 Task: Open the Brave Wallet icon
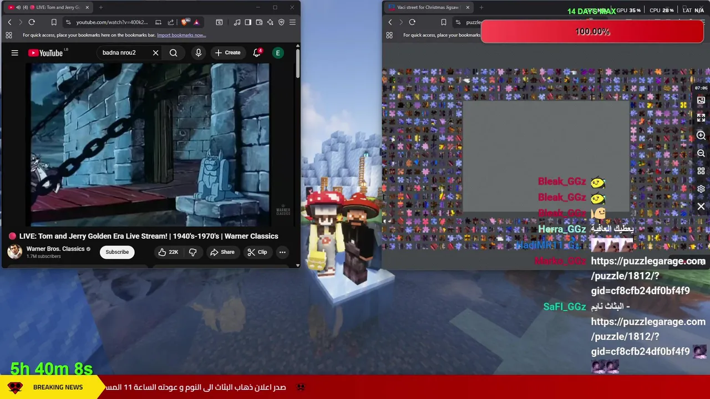coord(259,22)
